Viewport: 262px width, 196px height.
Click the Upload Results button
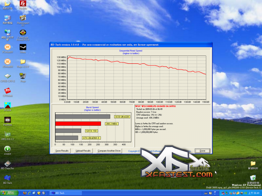(x=83, y=151)
